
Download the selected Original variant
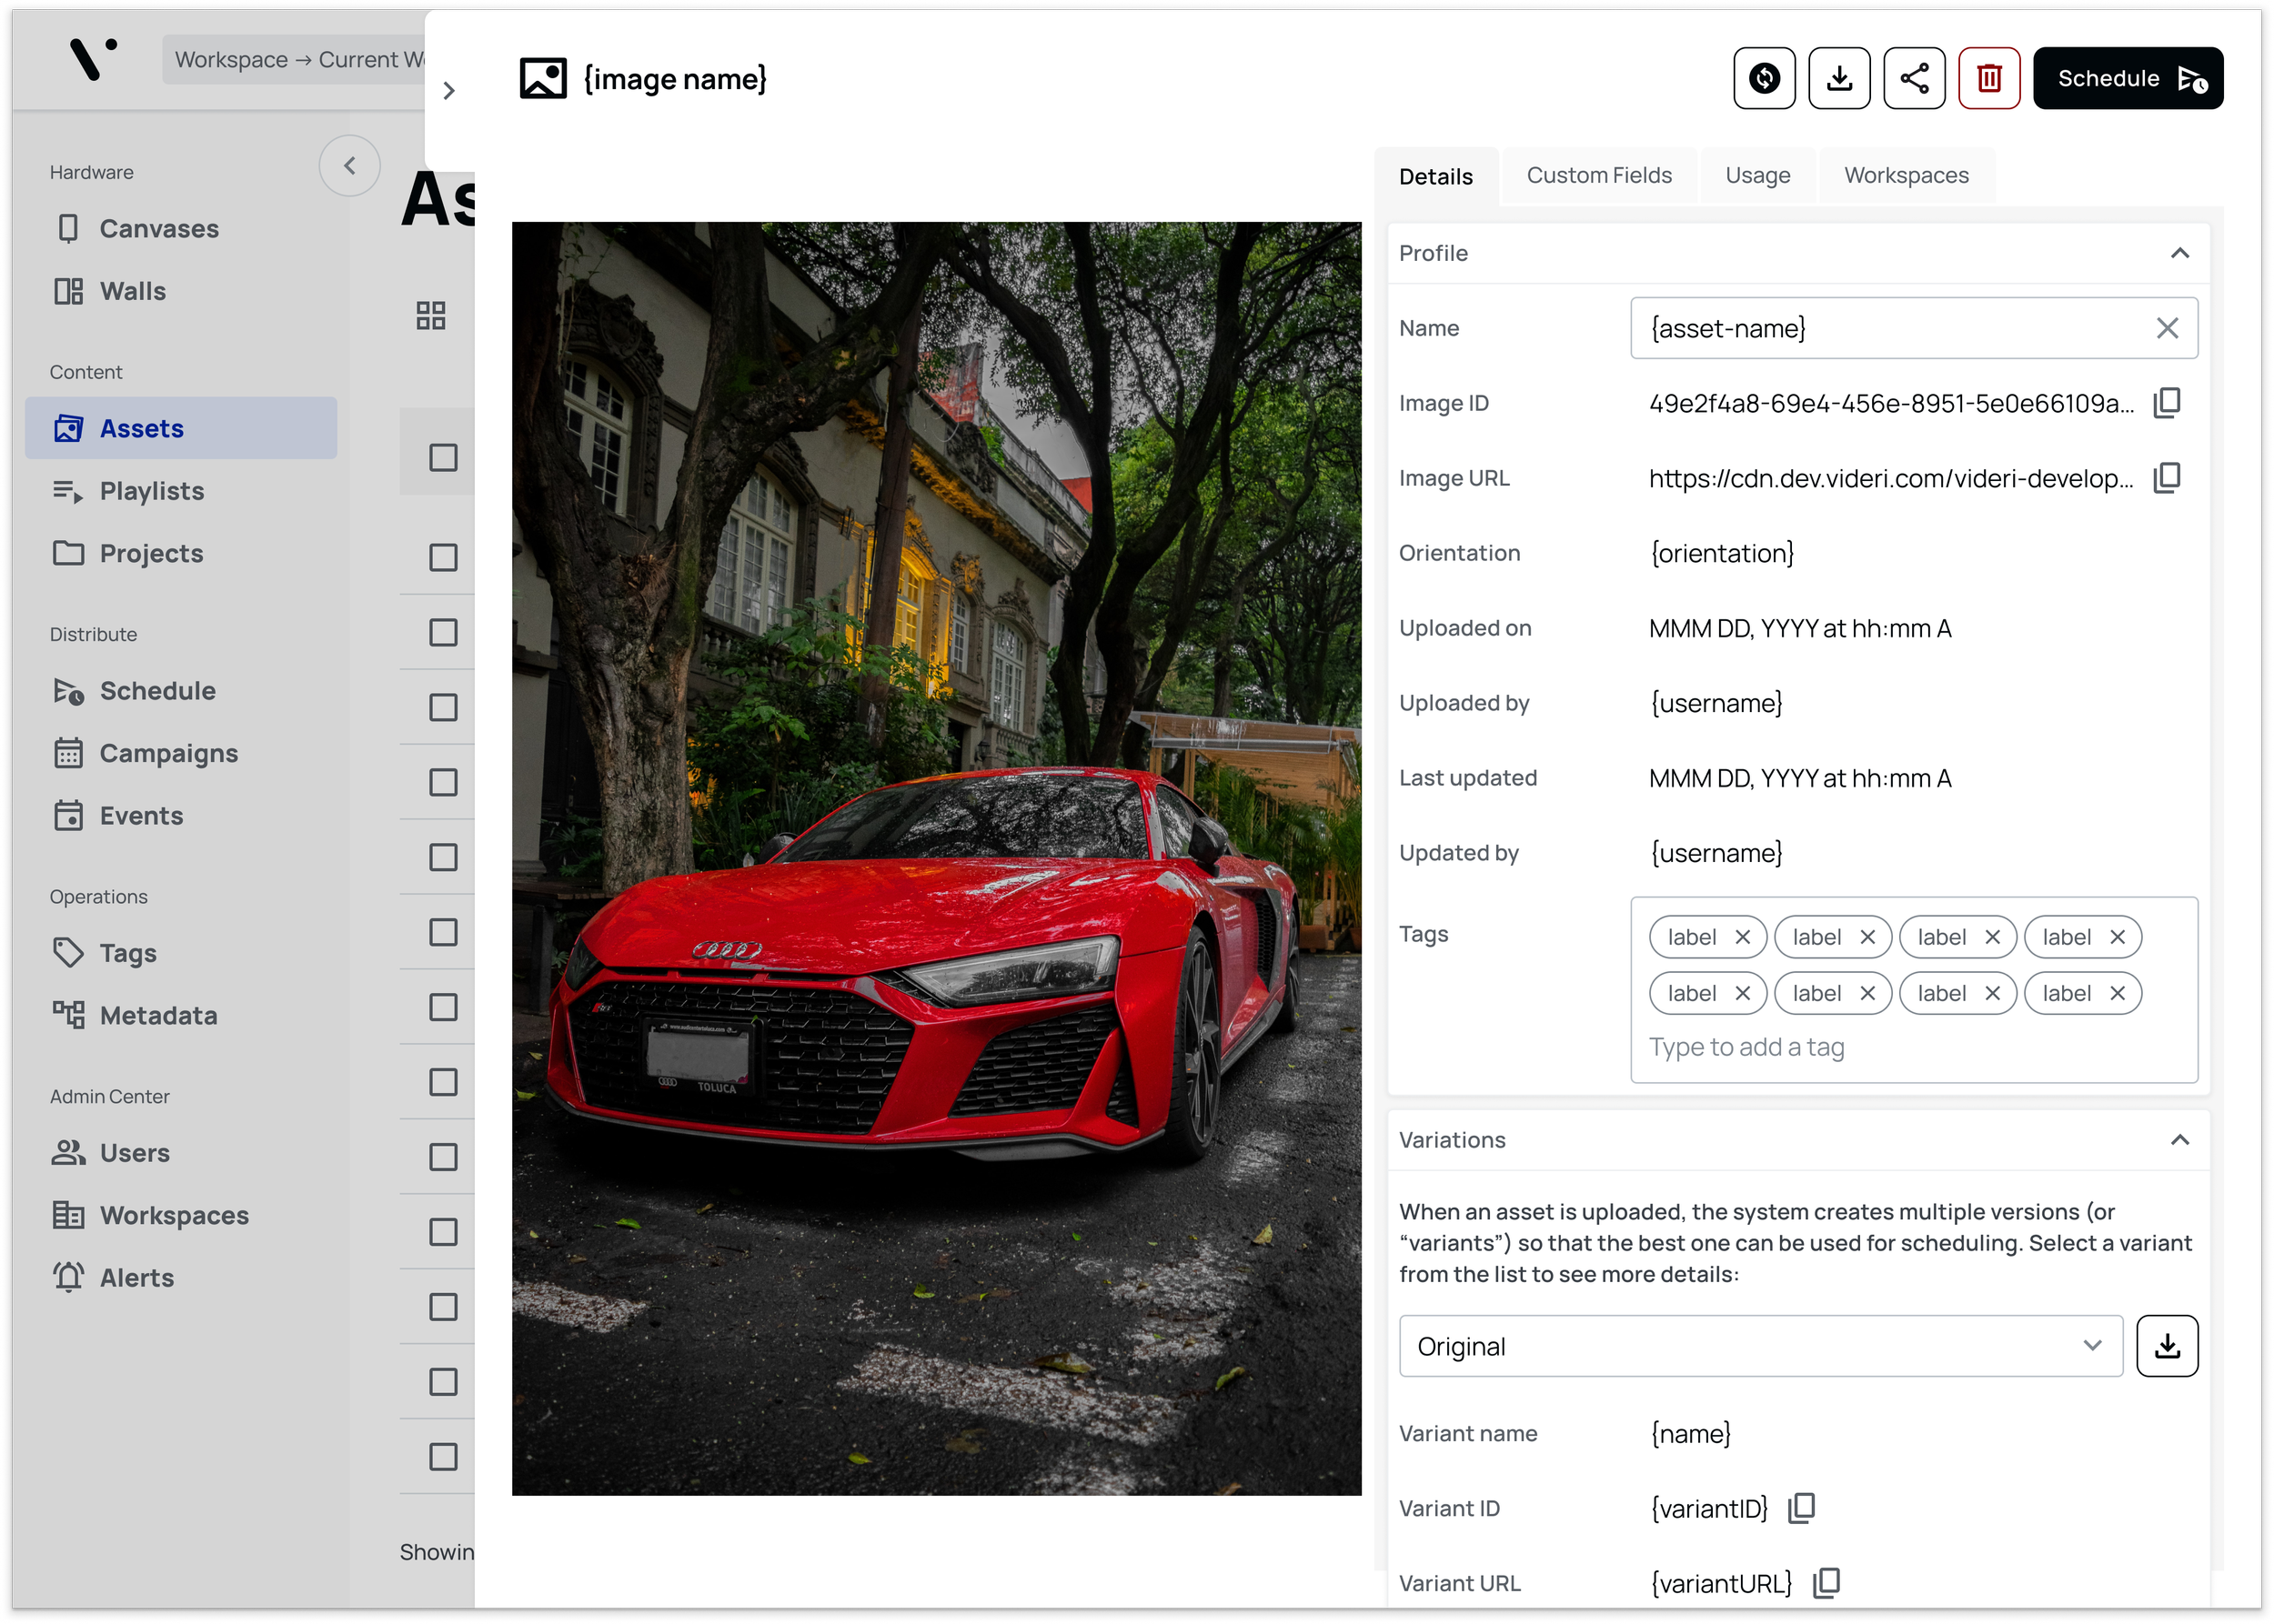point(2167,1346)
